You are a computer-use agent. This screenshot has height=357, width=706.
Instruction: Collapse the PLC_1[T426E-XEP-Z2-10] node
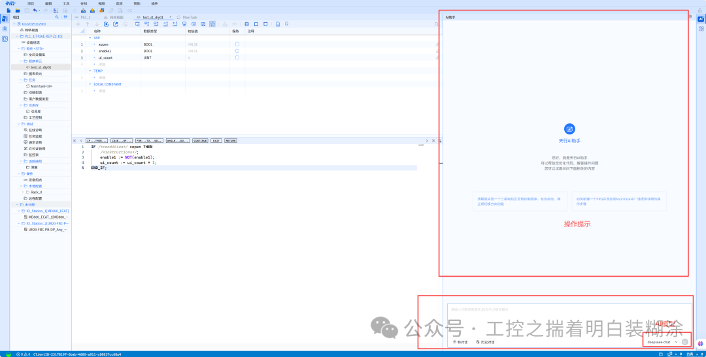(17, 36)
